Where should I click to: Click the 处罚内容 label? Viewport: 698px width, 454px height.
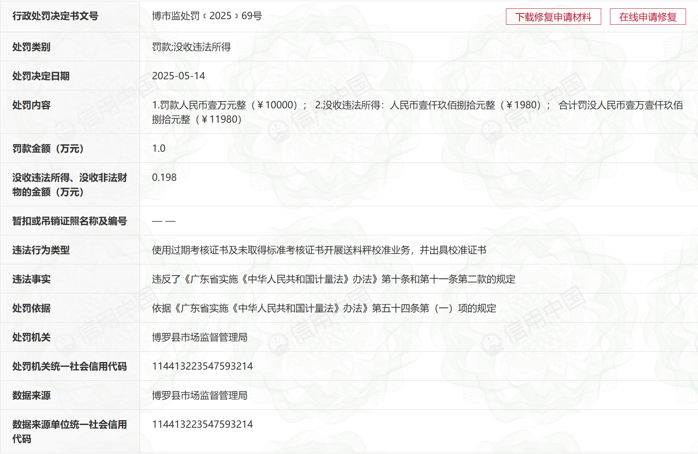pyautogui.click(x=31, y=105)
